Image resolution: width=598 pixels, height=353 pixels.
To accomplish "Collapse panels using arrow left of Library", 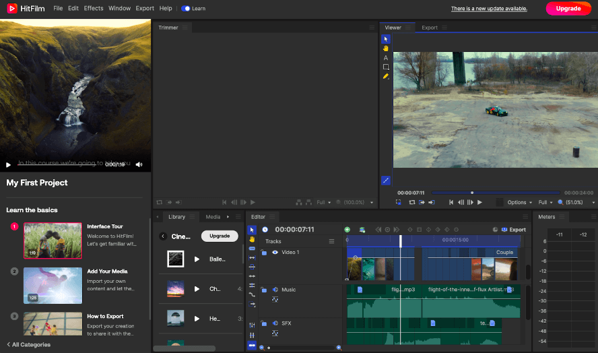I will click(x=158, y=217).
